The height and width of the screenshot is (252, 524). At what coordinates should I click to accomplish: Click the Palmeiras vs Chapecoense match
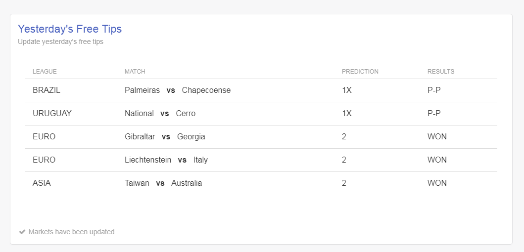tap(178, 90)
